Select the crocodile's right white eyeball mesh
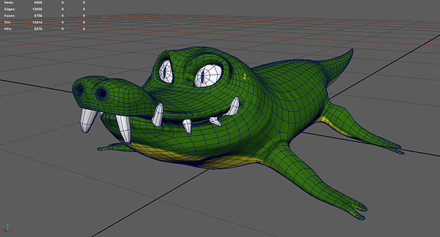This screenshot has height=237, width=440. point(165,71)
